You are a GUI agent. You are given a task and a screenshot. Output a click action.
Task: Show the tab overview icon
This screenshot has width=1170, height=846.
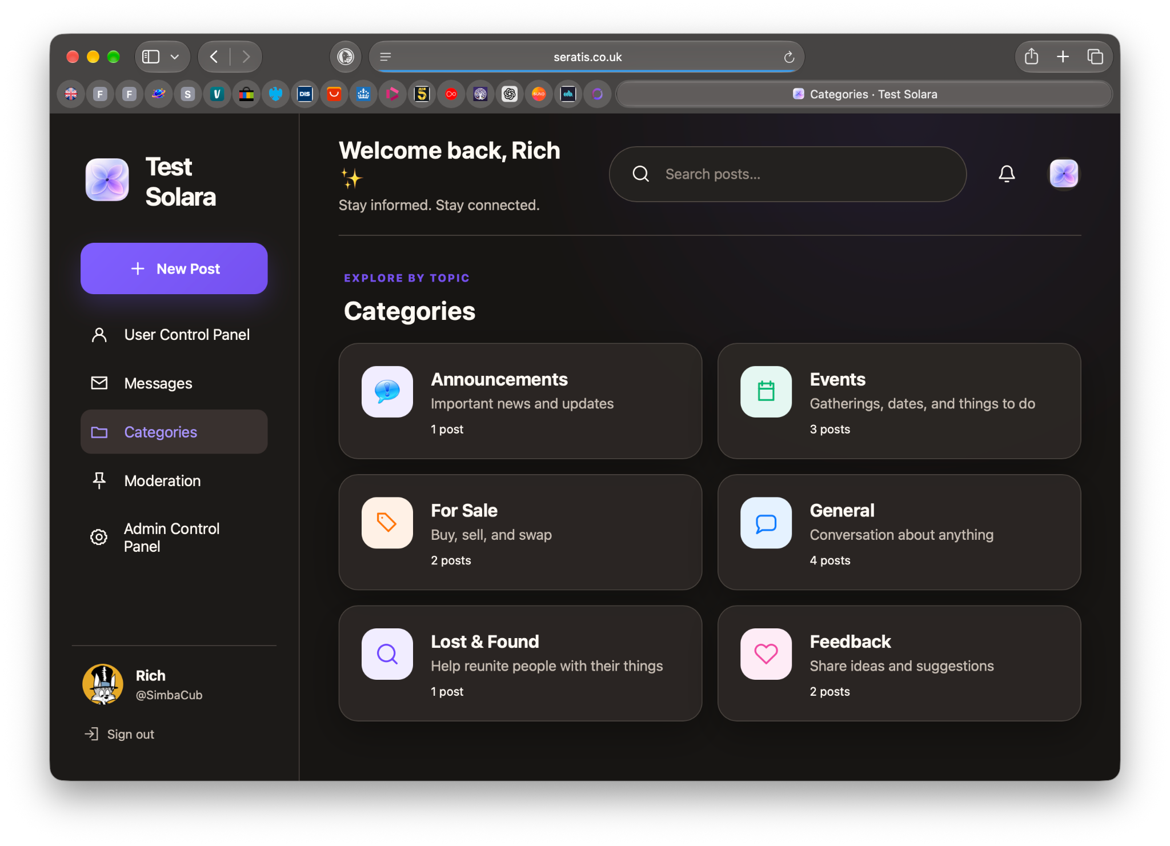pyautogui.click(x=1095, y=57)
